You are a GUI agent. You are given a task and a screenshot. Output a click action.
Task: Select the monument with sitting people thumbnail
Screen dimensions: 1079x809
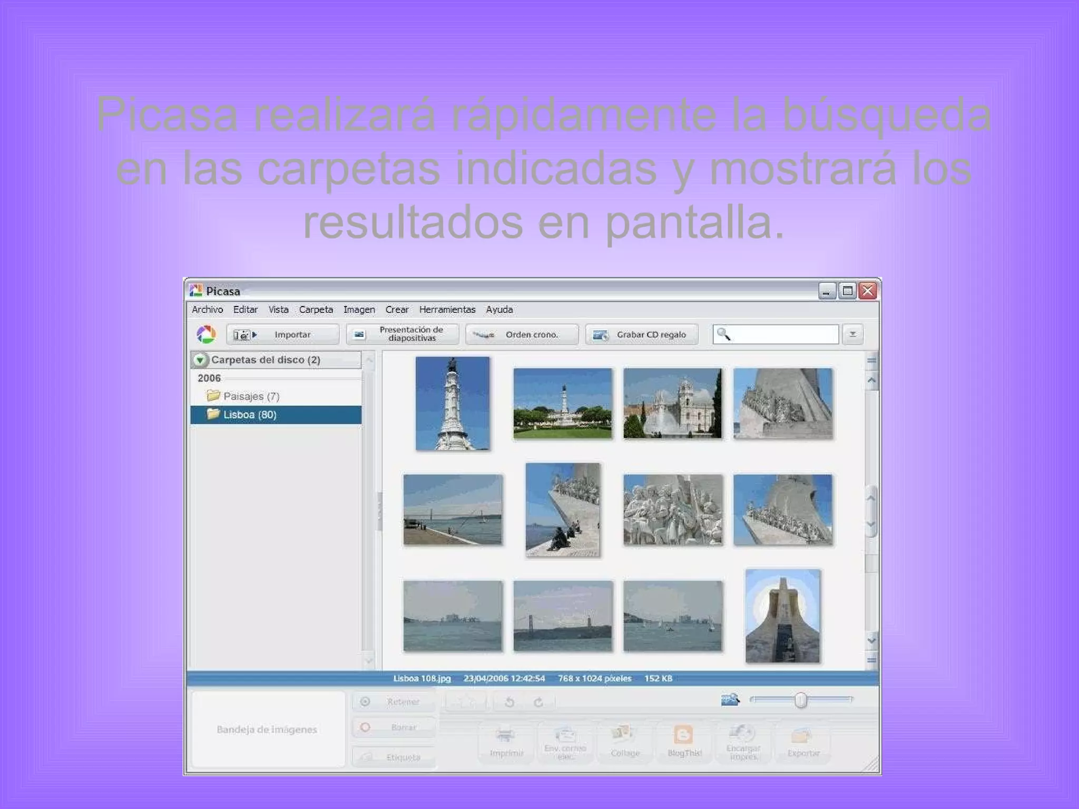pyautogui.click(x=563, y=510)
